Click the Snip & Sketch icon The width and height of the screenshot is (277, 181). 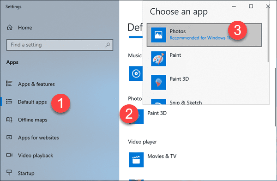click(x=158, y=102)
